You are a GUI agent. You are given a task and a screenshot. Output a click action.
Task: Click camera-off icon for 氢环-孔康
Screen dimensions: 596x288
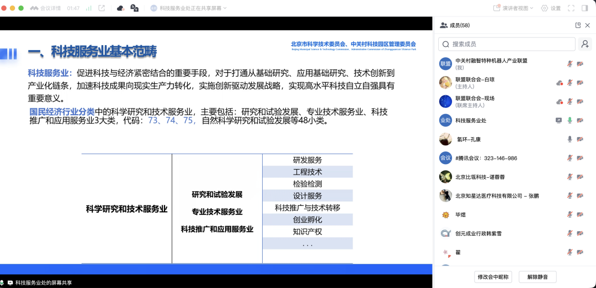pos(580,139)
